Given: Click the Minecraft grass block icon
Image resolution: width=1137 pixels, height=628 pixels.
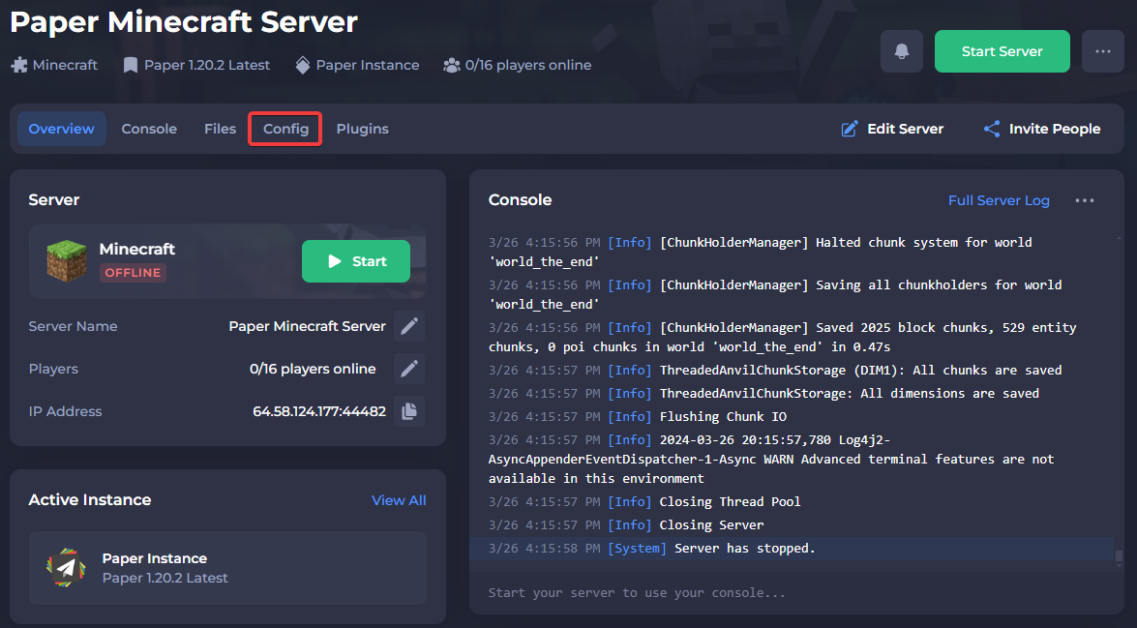Looking at the screenshot, I should tap(67, 260).
